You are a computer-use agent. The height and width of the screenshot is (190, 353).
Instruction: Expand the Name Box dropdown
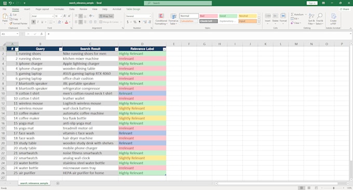coord(17,34)
